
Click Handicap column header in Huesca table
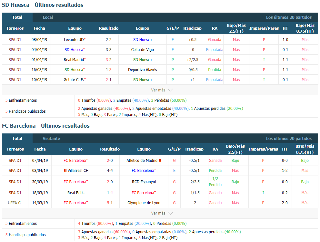coord(192,28)
